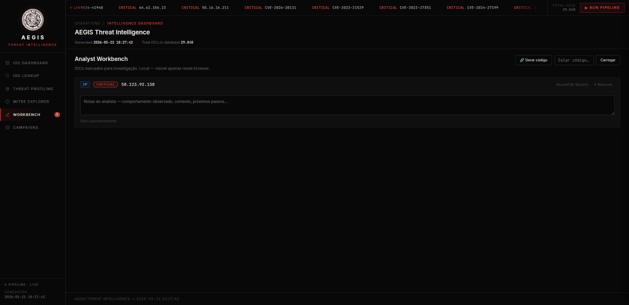Screen dimensions: 629x305
Task: Click the AbuseIPDB-Blacklist source label
Action: 572,85
